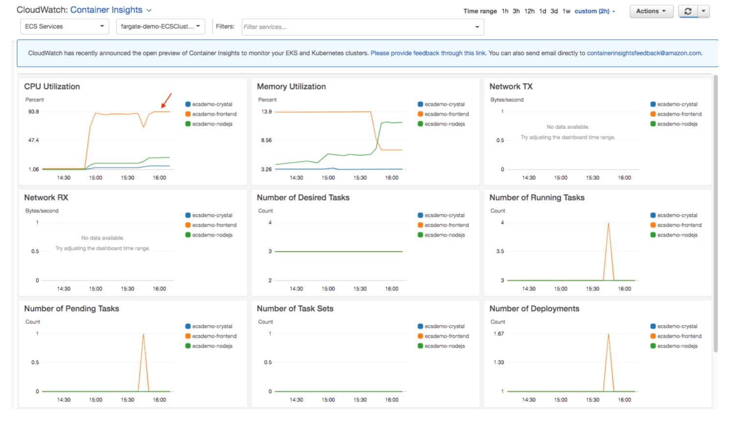The width and height of the screenshot is (734, 424).
Task: Click ecsdemo-crystal label in Deployments legend
Action: pos(677,326)
